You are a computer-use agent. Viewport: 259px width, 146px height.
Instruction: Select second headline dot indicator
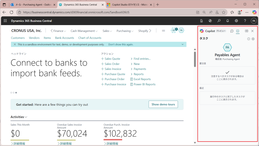[x=14, y=93]
